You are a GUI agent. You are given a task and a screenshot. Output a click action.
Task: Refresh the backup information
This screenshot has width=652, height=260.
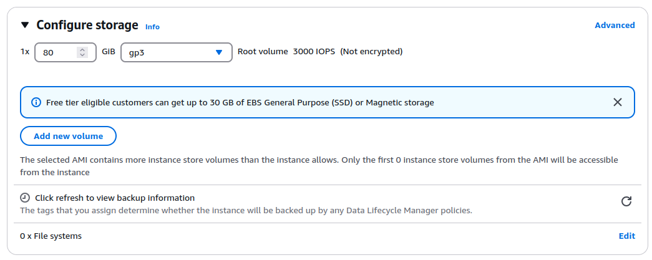pyautogui.click(x=626, y=201)
